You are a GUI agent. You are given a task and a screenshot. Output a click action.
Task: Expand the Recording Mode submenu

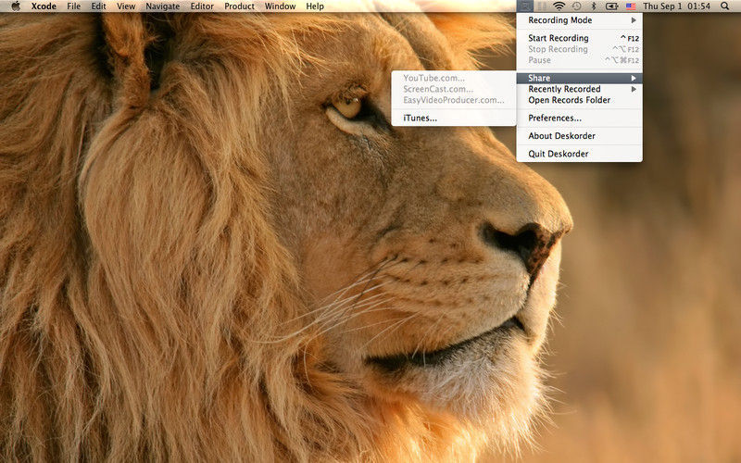[580, 19]
